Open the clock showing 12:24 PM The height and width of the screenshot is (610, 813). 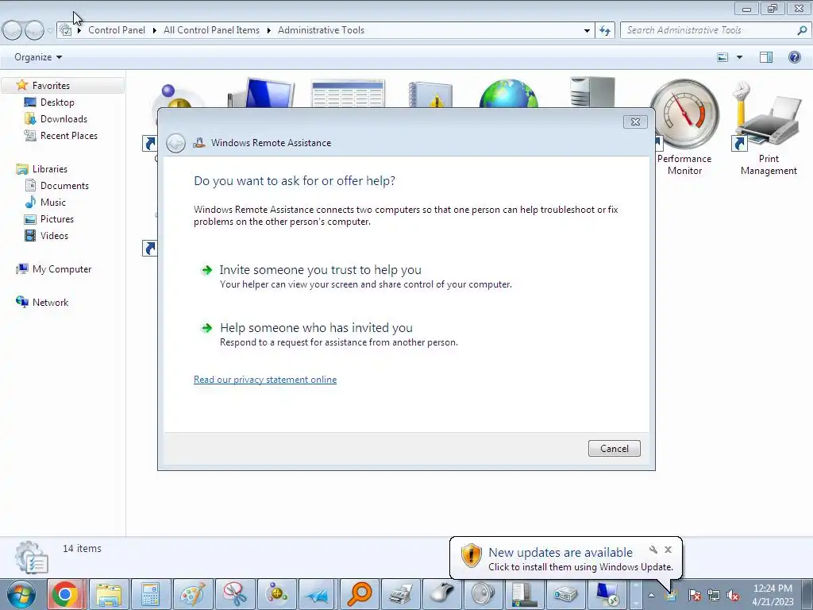[x=773, y=595]
